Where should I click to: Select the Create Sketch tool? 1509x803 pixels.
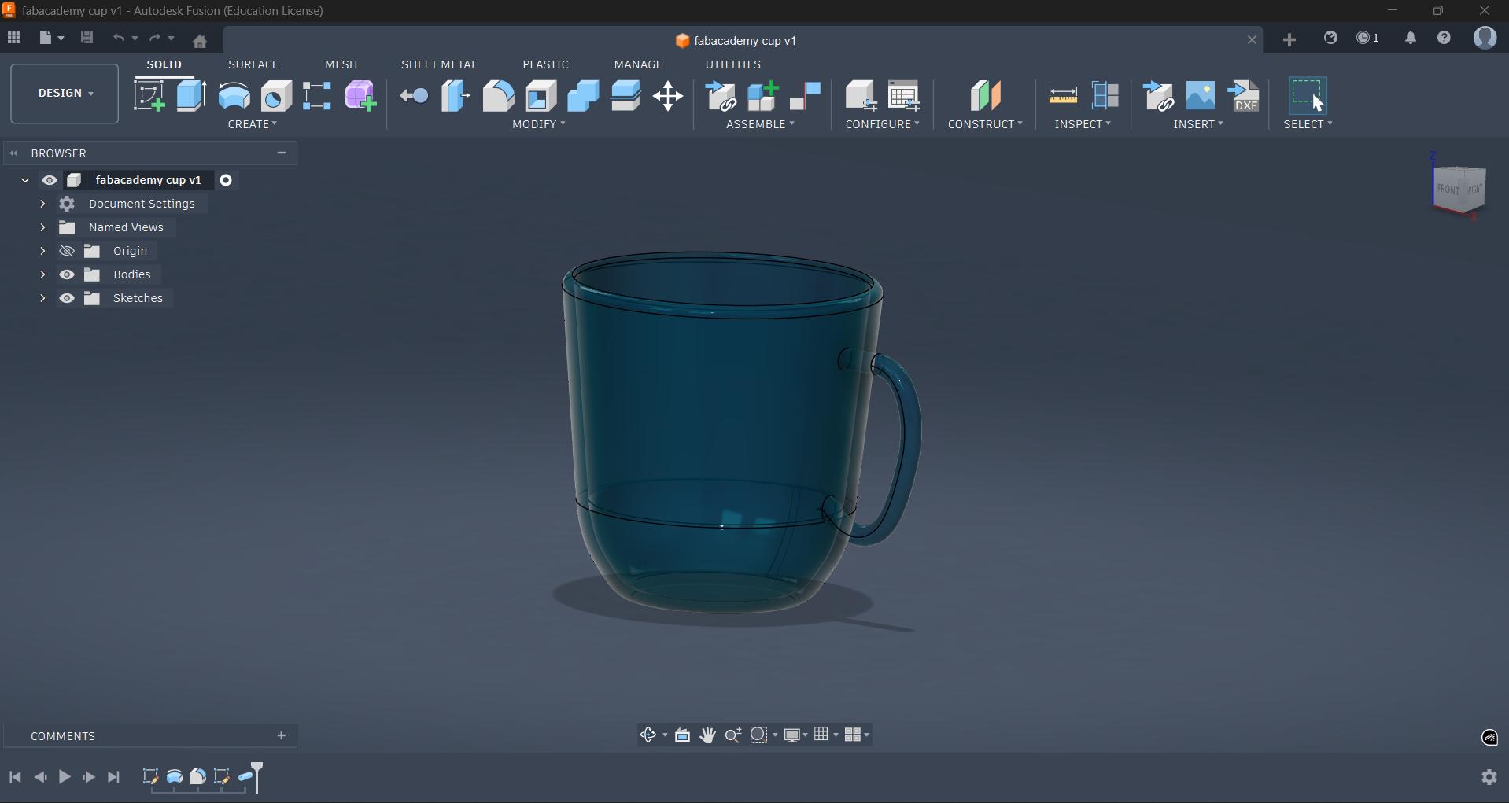point(149,95)
